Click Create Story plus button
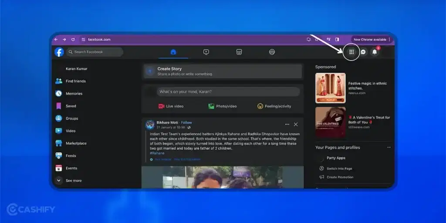 [150, 71]
